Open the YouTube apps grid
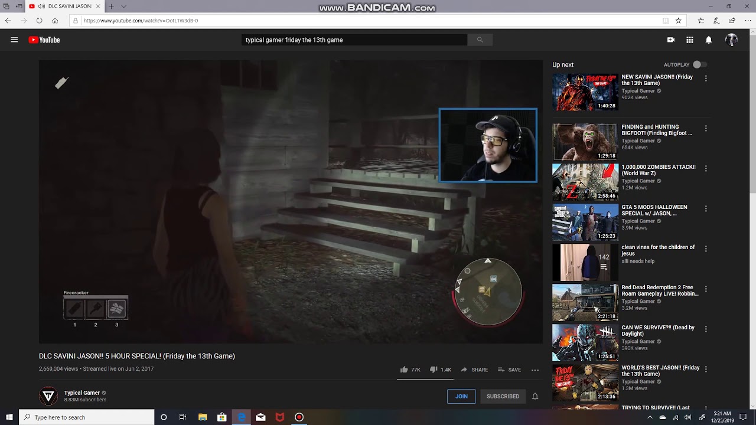Screen dimensions: 756x425 (x=689, y=40)
